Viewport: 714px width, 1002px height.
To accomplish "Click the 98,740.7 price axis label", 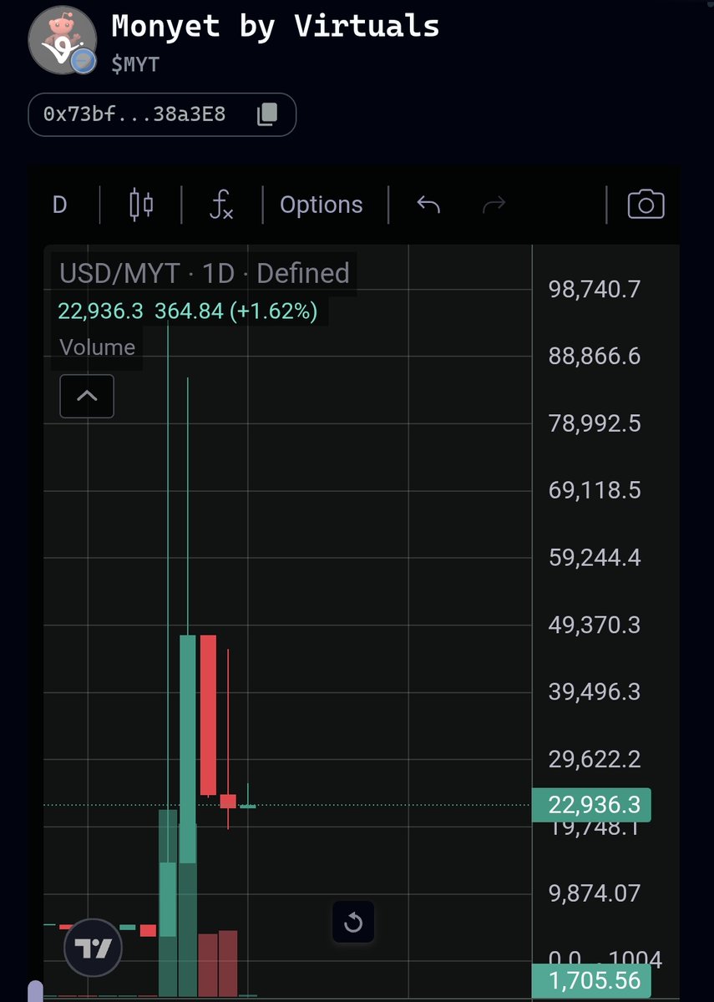I will [595, 290].
